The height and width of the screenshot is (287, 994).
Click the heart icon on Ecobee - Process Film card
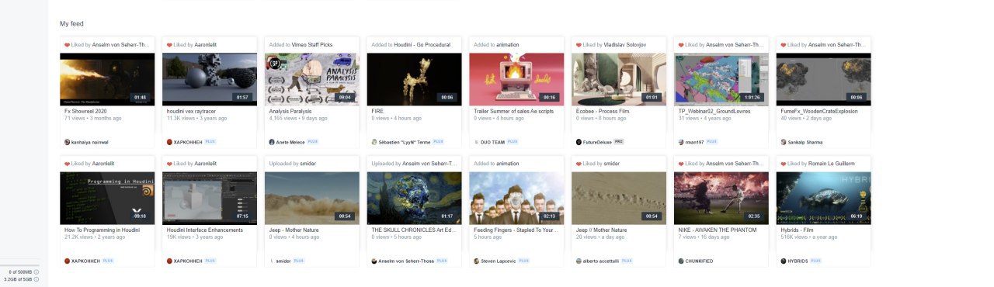click(579, 45)
